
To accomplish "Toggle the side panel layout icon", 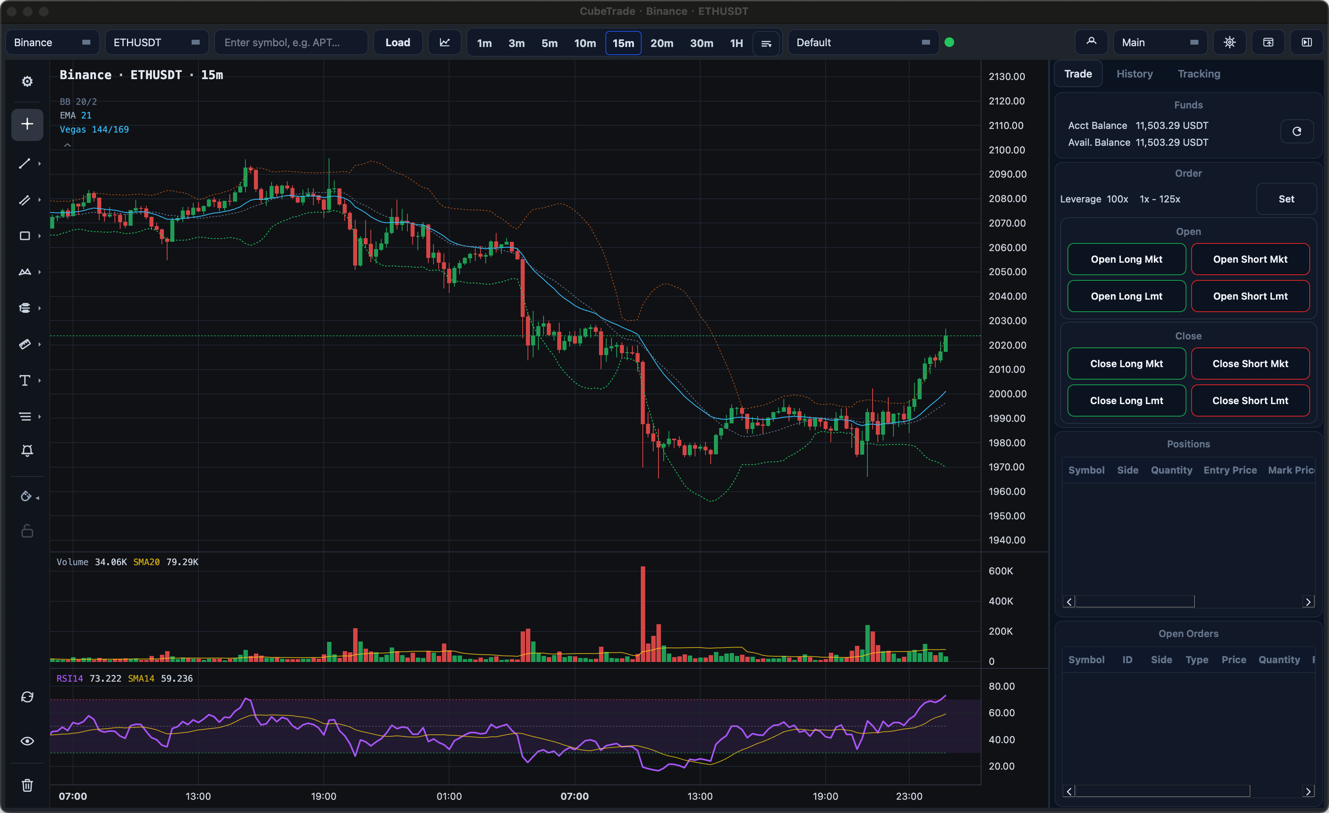I will (x=1307, y=42).
